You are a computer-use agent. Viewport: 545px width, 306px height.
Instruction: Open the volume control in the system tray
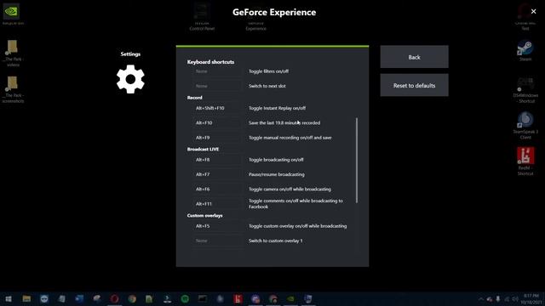click(514, 299)
